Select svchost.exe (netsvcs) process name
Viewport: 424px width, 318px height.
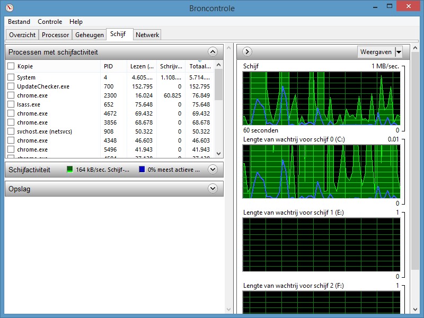click(x=45, y=131)
